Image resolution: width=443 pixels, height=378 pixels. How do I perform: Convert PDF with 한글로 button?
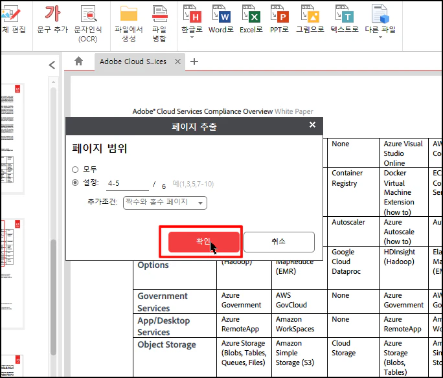coord(192,20)
